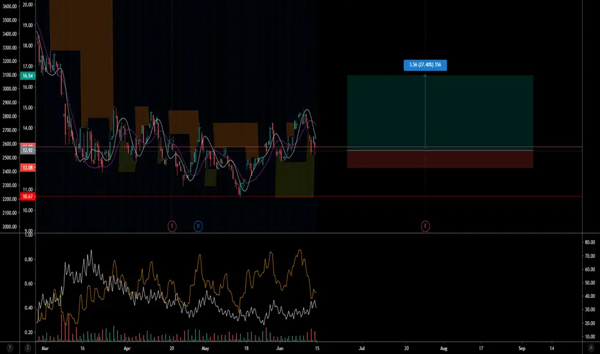Click the Z scale toggle beside Y
The width and height of the screenshot is (600, 354).
(28, 348)
